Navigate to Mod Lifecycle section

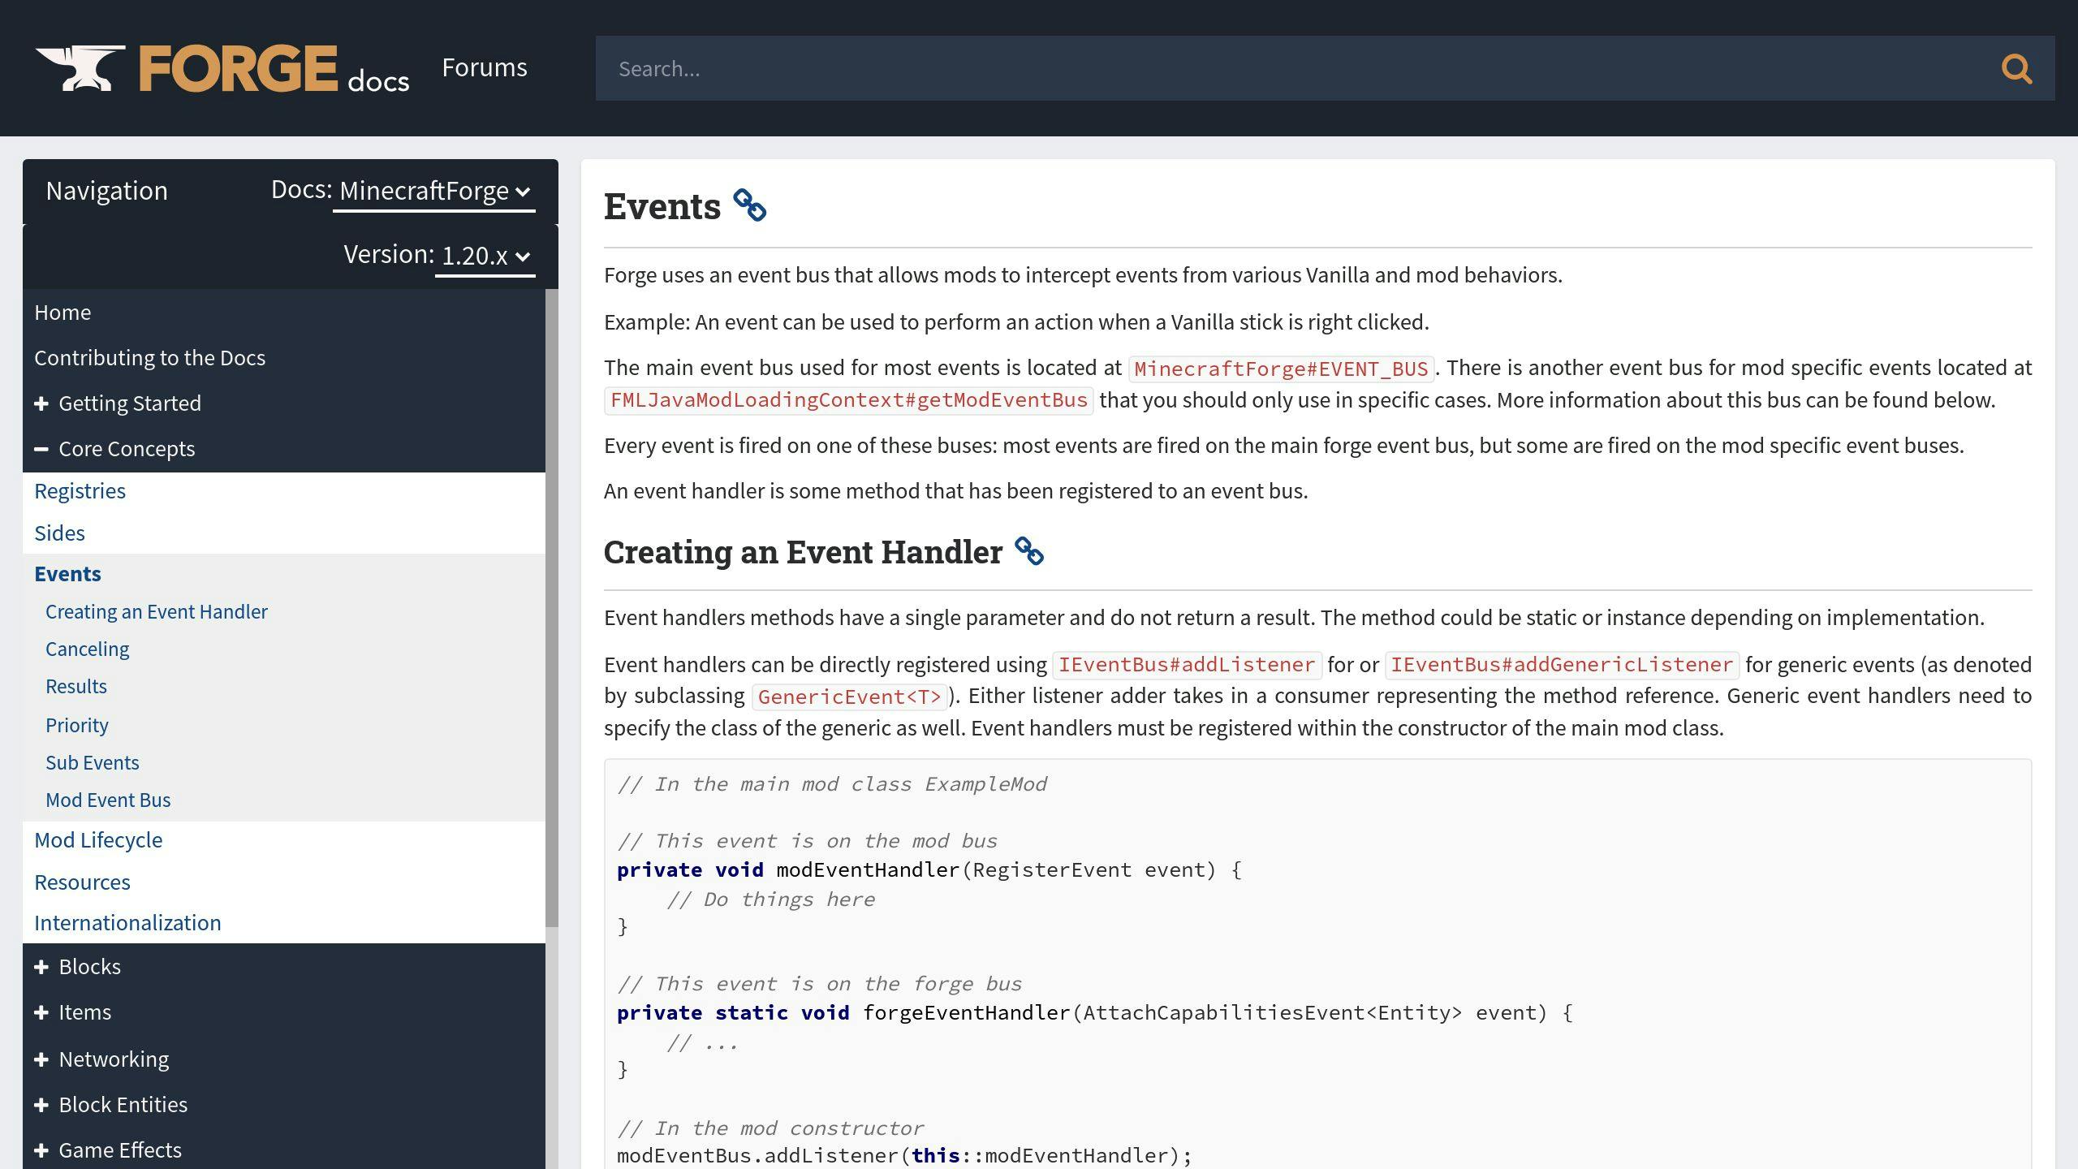97,839
